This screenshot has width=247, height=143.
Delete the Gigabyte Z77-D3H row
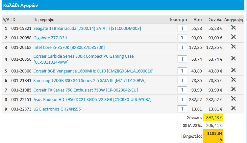[x=234, y=37]
